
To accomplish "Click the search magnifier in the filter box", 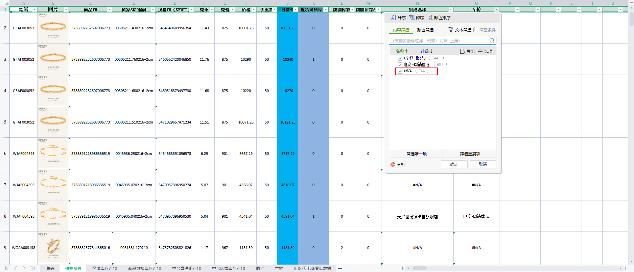I will point(492,41).
